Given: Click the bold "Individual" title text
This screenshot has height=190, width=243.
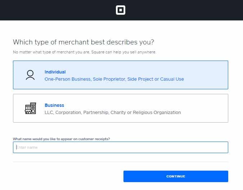Looking at the screenshot, I should (x=55, y=72).
